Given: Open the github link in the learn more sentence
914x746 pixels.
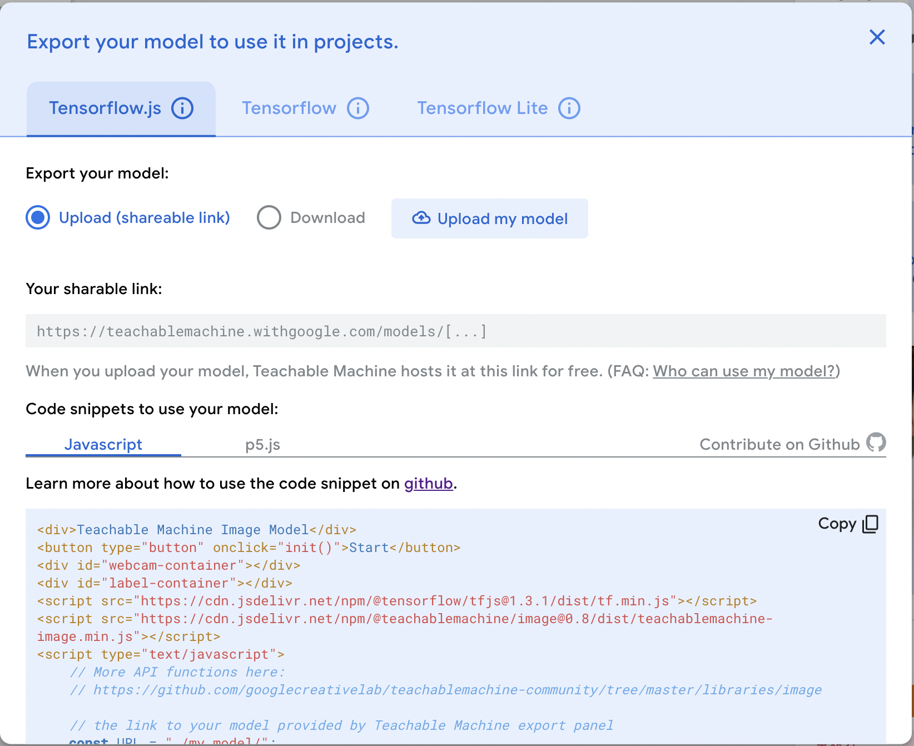Looking at the screenshot, I should click(x=429, y=484).
